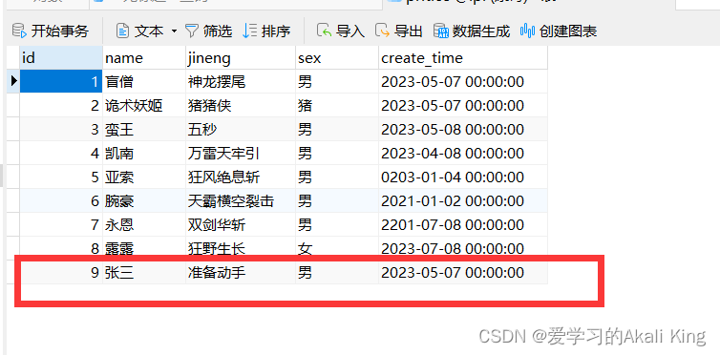The width and height of the screenshot is (720, 355).
Task: Click the 排序 sort button
Action: coord(266,31)
